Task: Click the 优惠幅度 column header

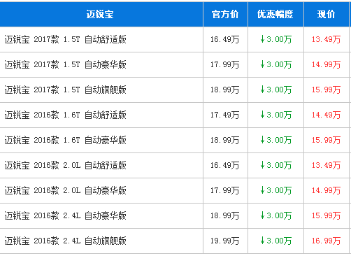Action: tap(275, 15)
